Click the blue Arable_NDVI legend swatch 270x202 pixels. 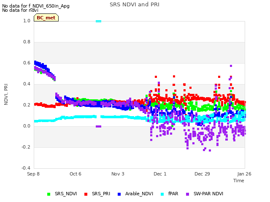click(119, 194)
